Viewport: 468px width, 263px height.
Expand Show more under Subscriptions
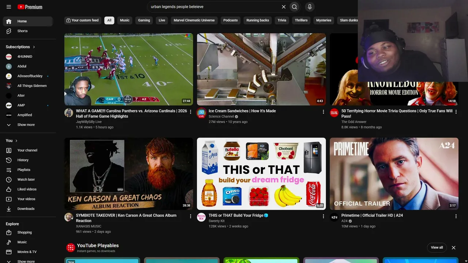28,125
